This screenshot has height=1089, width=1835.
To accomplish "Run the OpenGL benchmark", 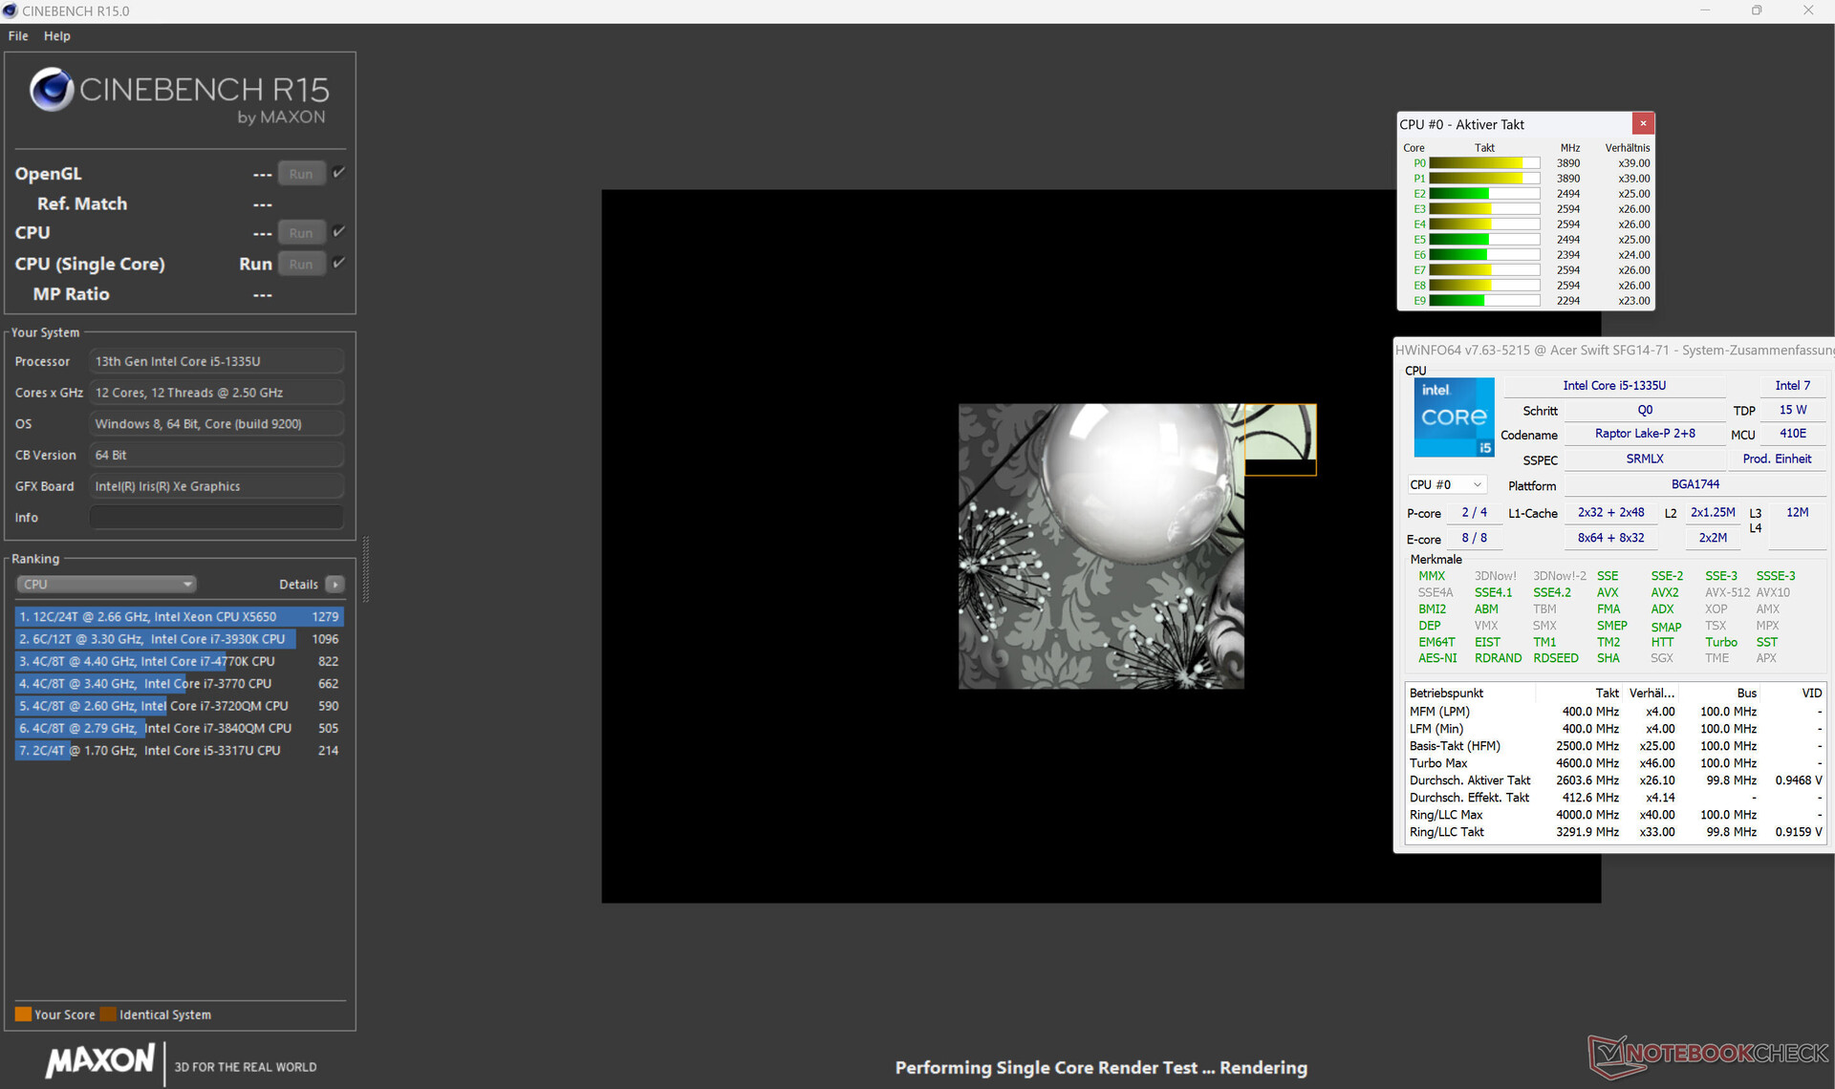I will [301, 174].
